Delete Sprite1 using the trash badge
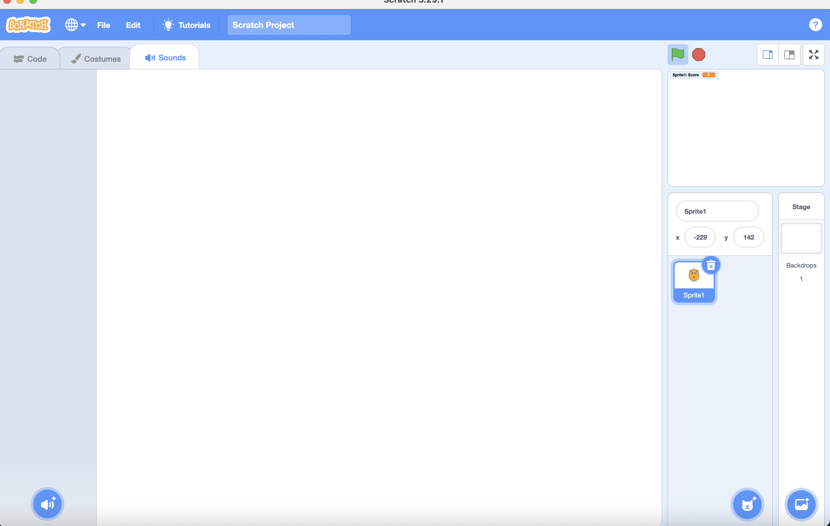The height and width of the screenshot is (526, 830). click(711, 265)
